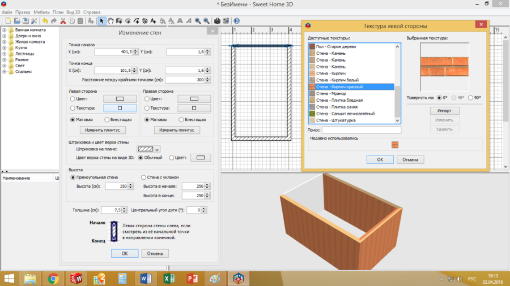Click left side Изменить плинтус button

tap(103, 130)
